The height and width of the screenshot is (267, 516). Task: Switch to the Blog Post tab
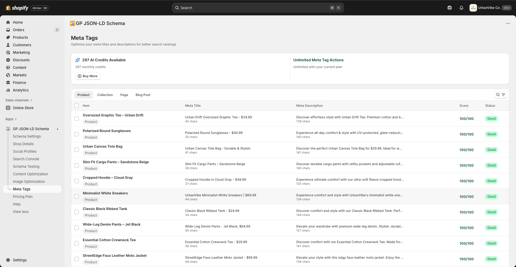pos(143,95)
